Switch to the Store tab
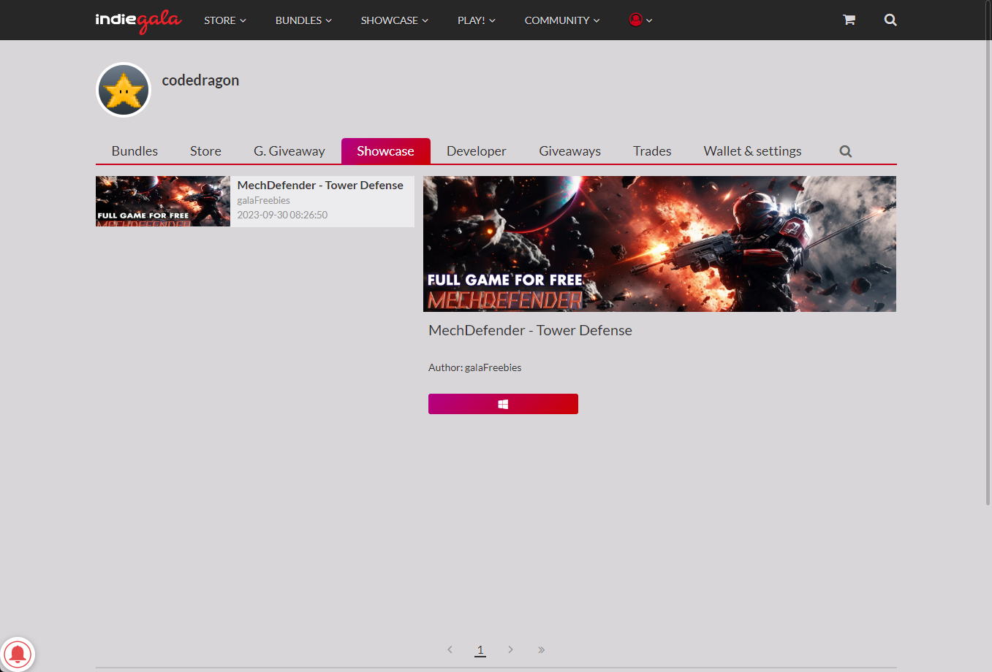This screenshot has width=992, height=672. pyautogui.click(x=205, y=151)
